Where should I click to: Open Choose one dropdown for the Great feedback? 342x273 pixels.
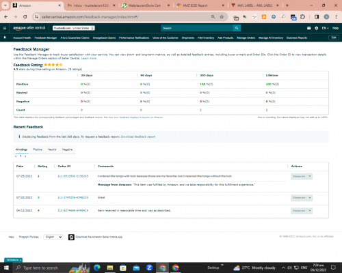(x=302, y=198)
